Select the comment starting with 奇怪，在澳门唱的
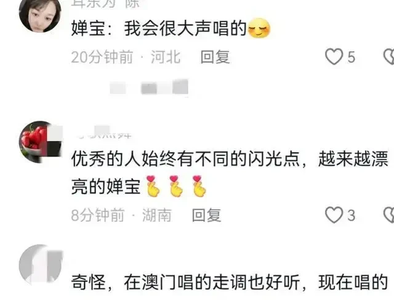394x300 pixels. click(x=229, y=282)
